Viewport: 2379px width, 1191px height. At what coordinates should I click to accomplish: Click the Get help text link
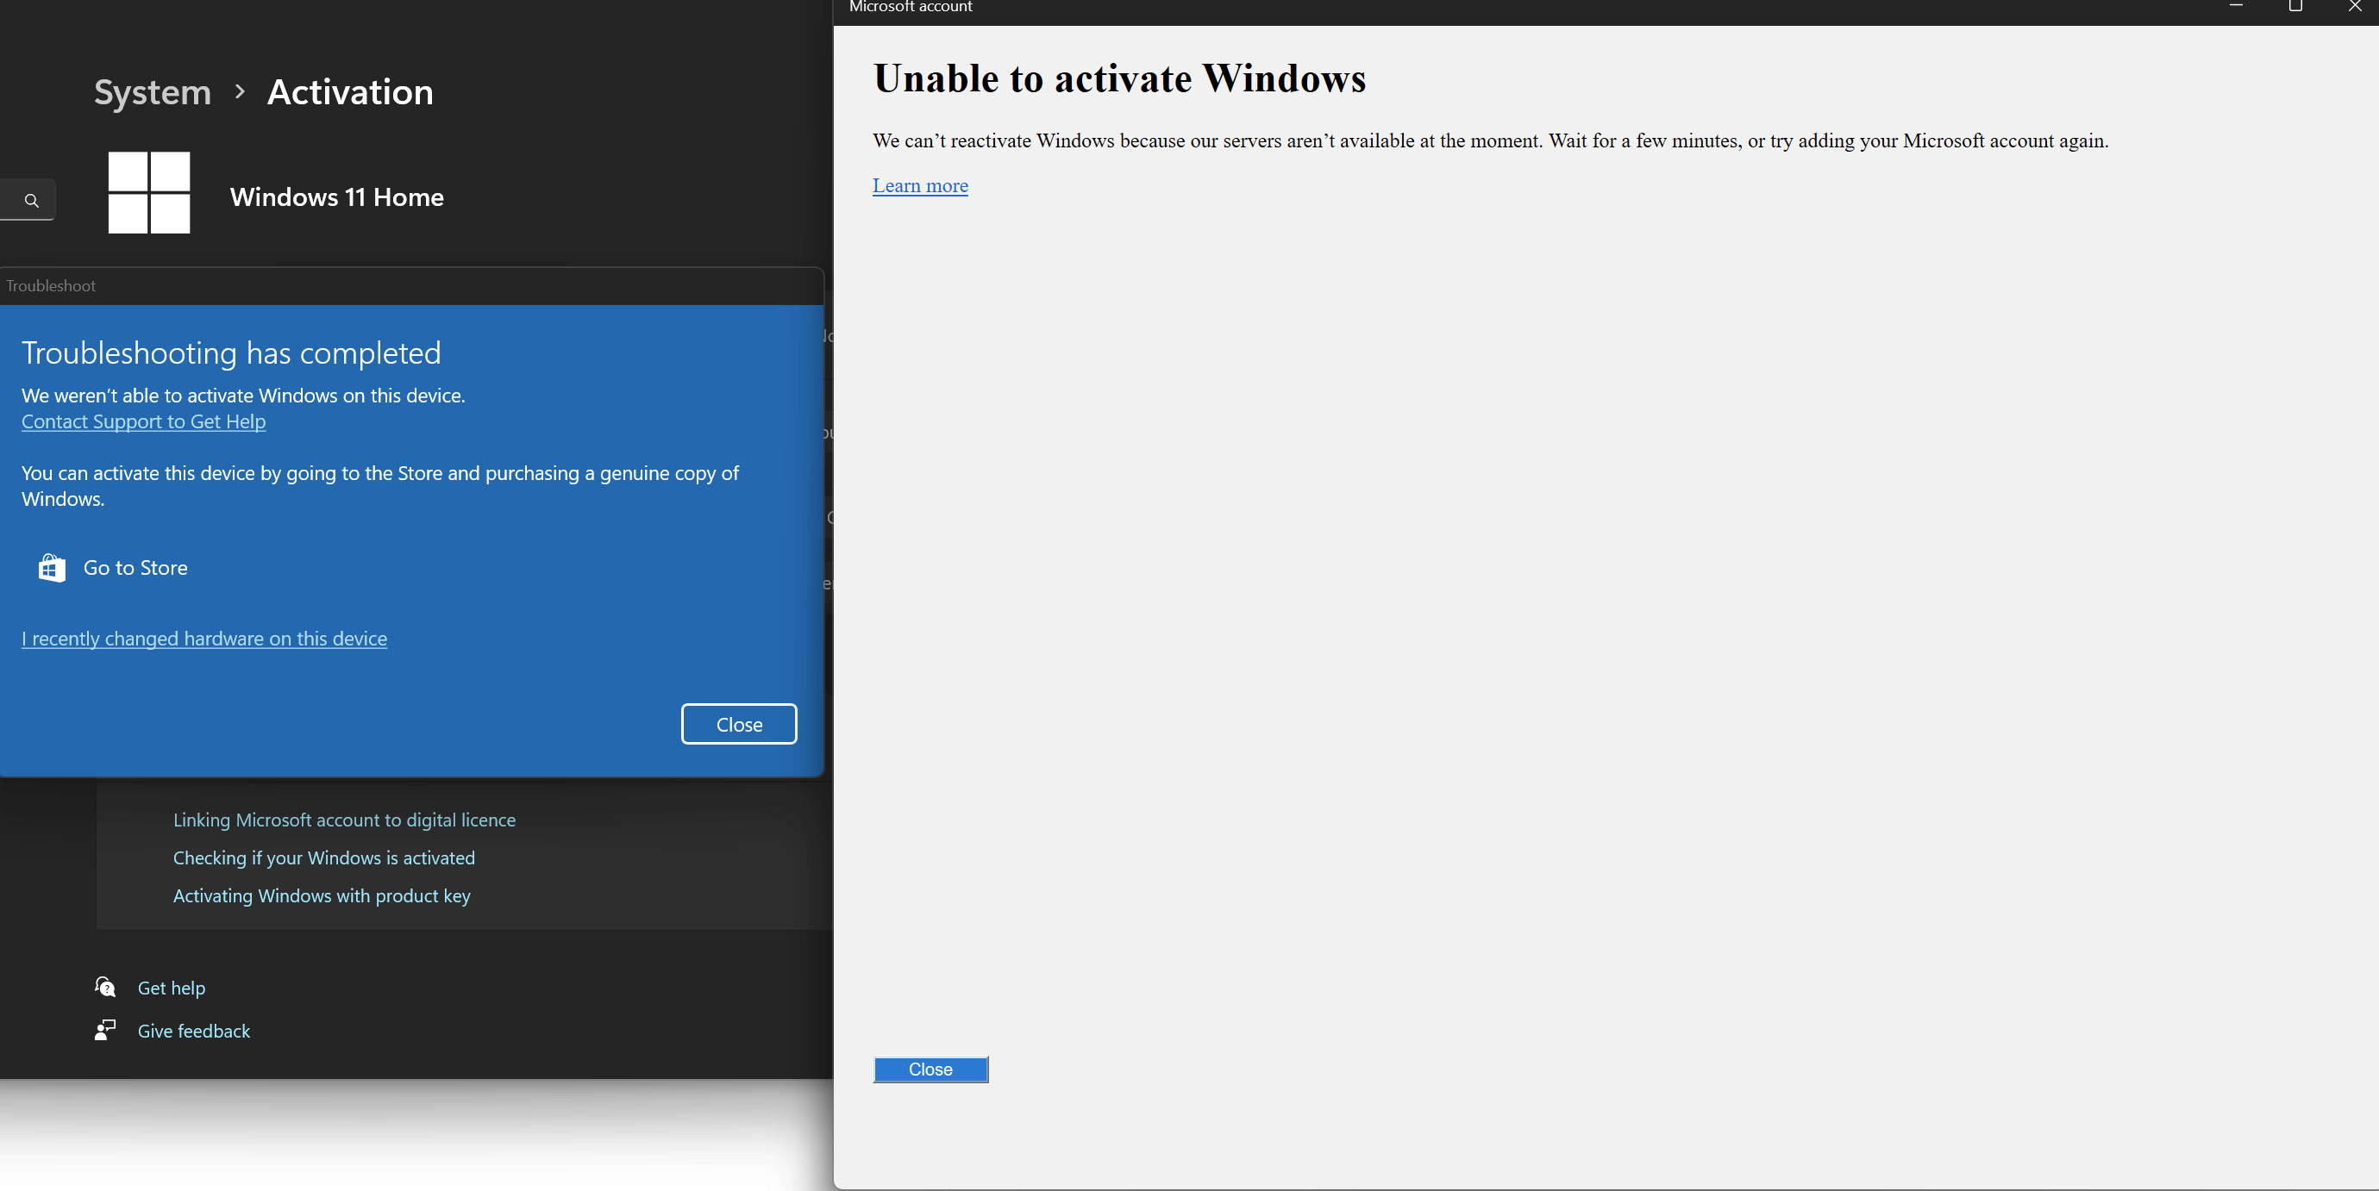point(171,988)
